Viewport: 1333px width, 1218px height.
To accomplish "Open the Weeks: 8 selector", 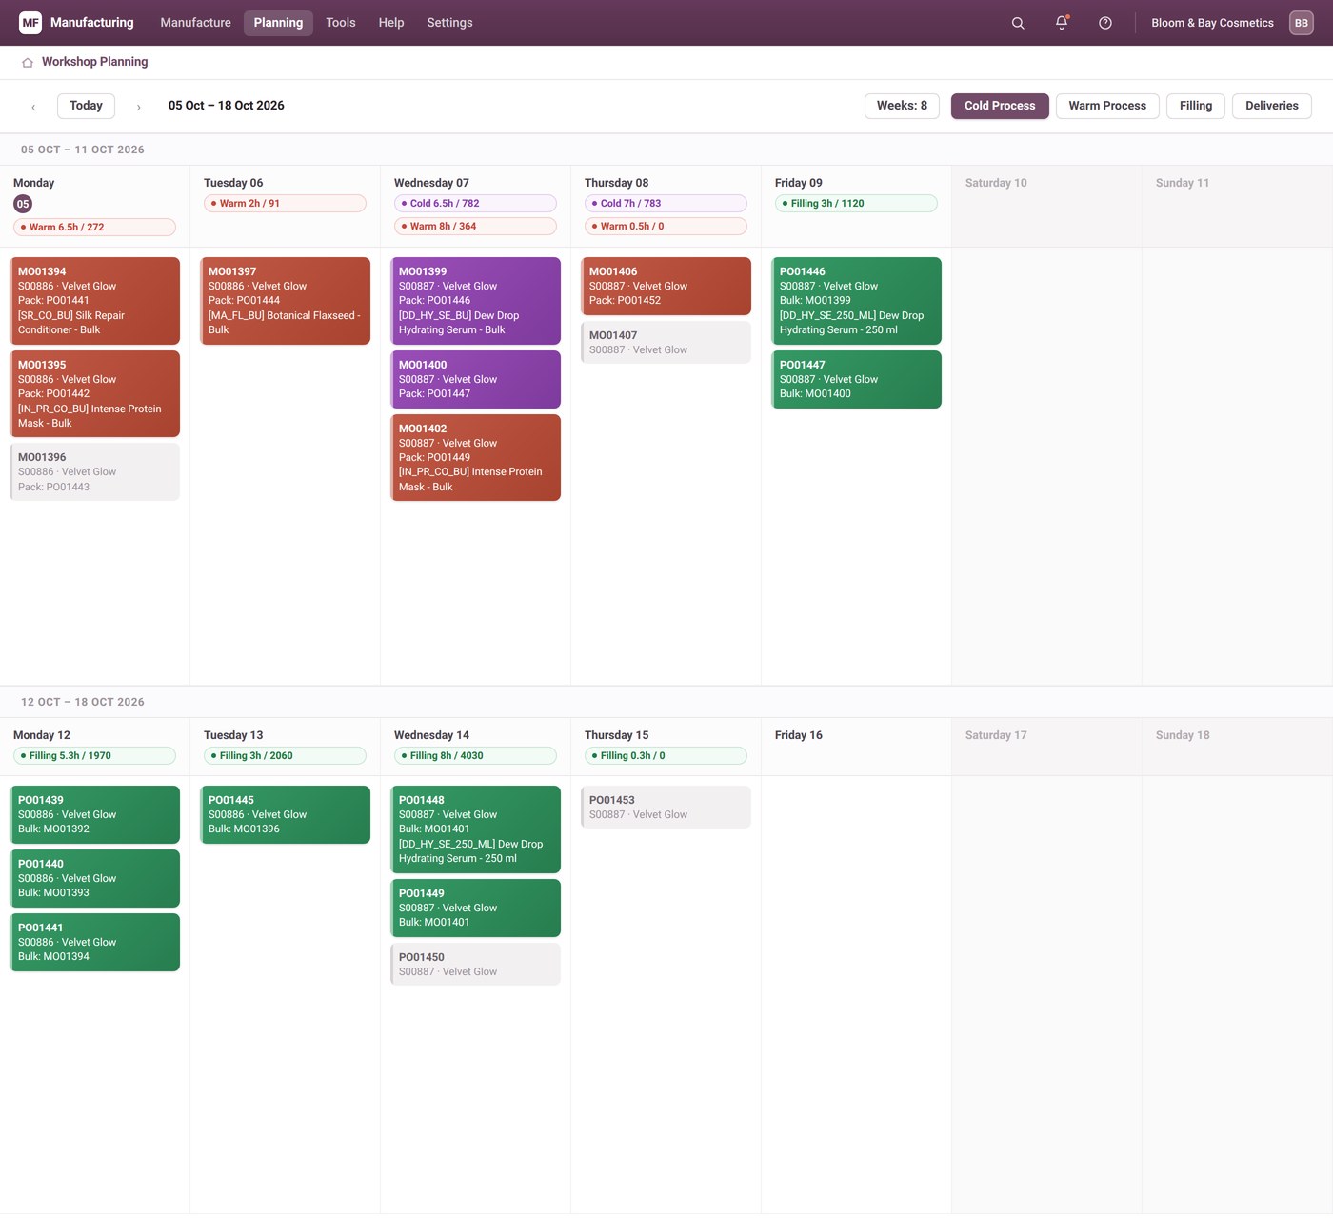I will point(902,106).
